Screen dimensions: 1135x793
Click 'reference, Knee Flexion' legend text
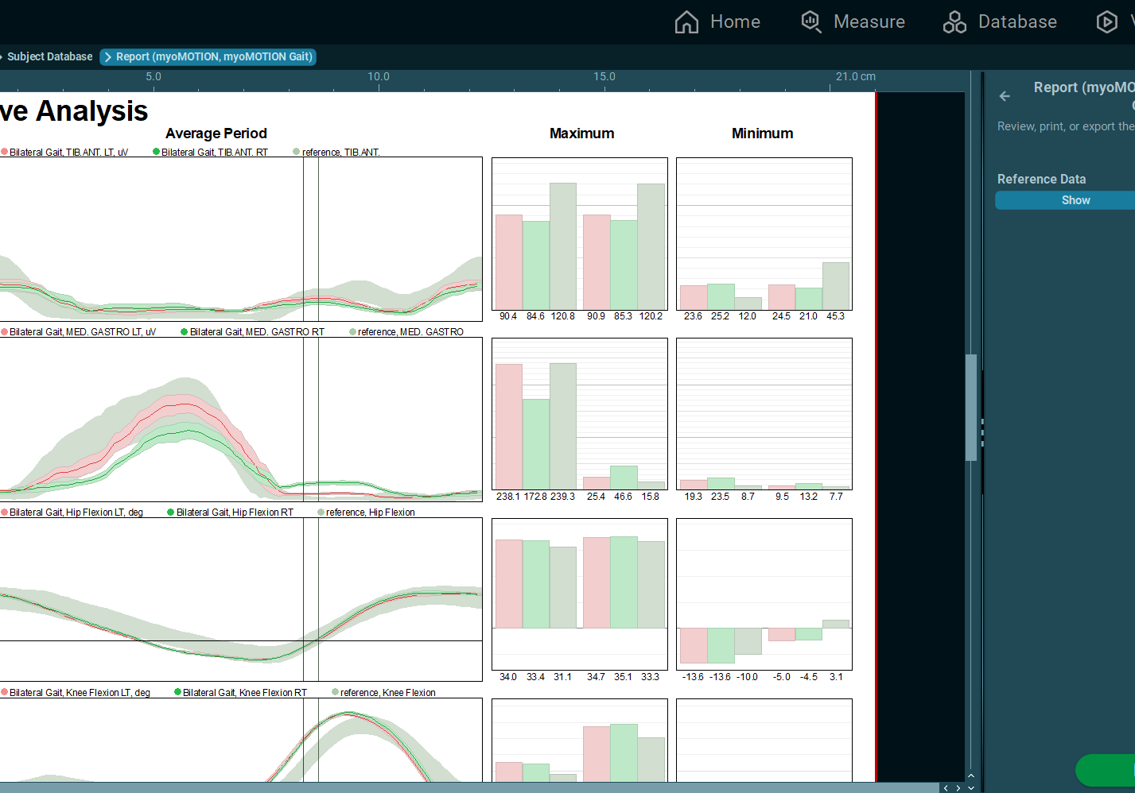(x=388, y=693)
